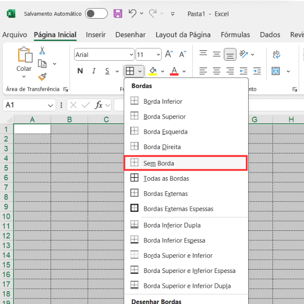Viewport: 304px width, 304px height.
Task: Click the Cut scissors icon
Action: pos(42,50)
